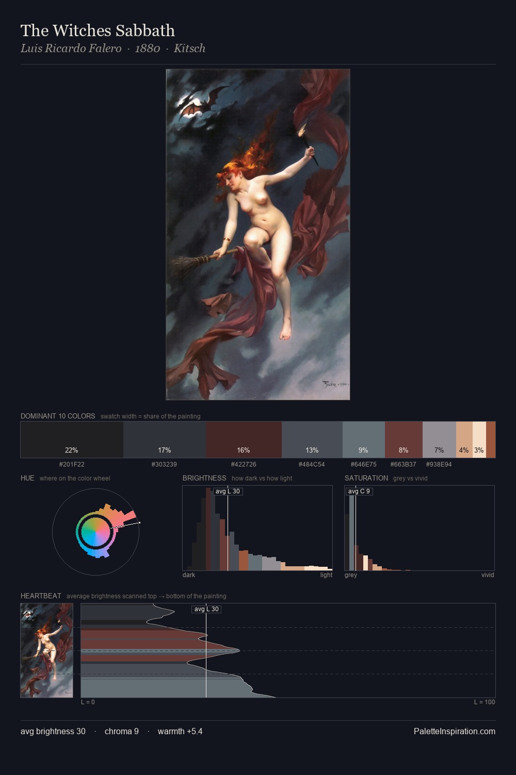Screen dimensions: 516x775
Task: Click the 'L = 100' label under Heartbeat chart
Action: pyautogui.click(x=485, y=702)
